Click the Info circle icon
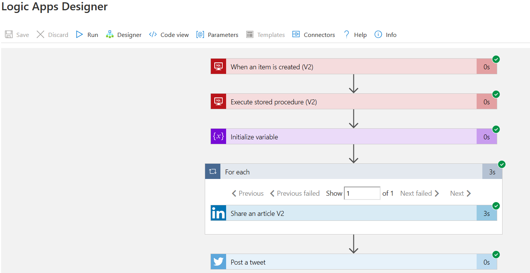The height and width of the screenshot is (273, 530). coord(378,35)
